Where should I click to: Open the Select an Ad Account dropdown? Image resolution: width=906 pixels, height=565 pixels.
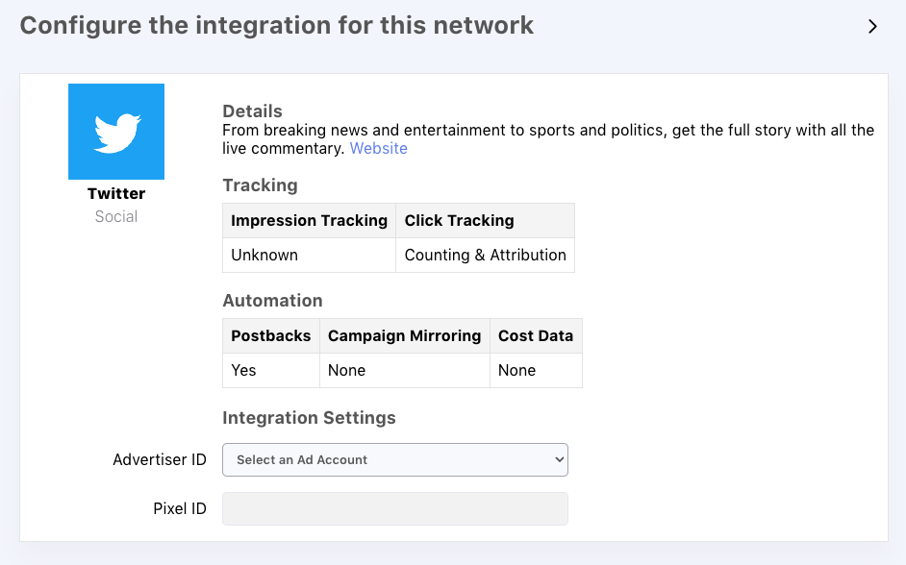(x=395, y=459)
